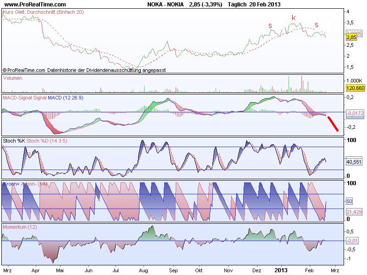
Task: Click the -0,01 momentum value box
Action: tap(352, 241)
